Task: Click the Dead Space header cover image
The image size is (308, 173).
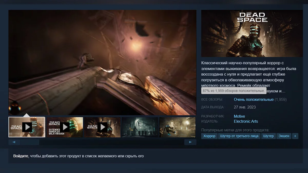Action: 252,33
